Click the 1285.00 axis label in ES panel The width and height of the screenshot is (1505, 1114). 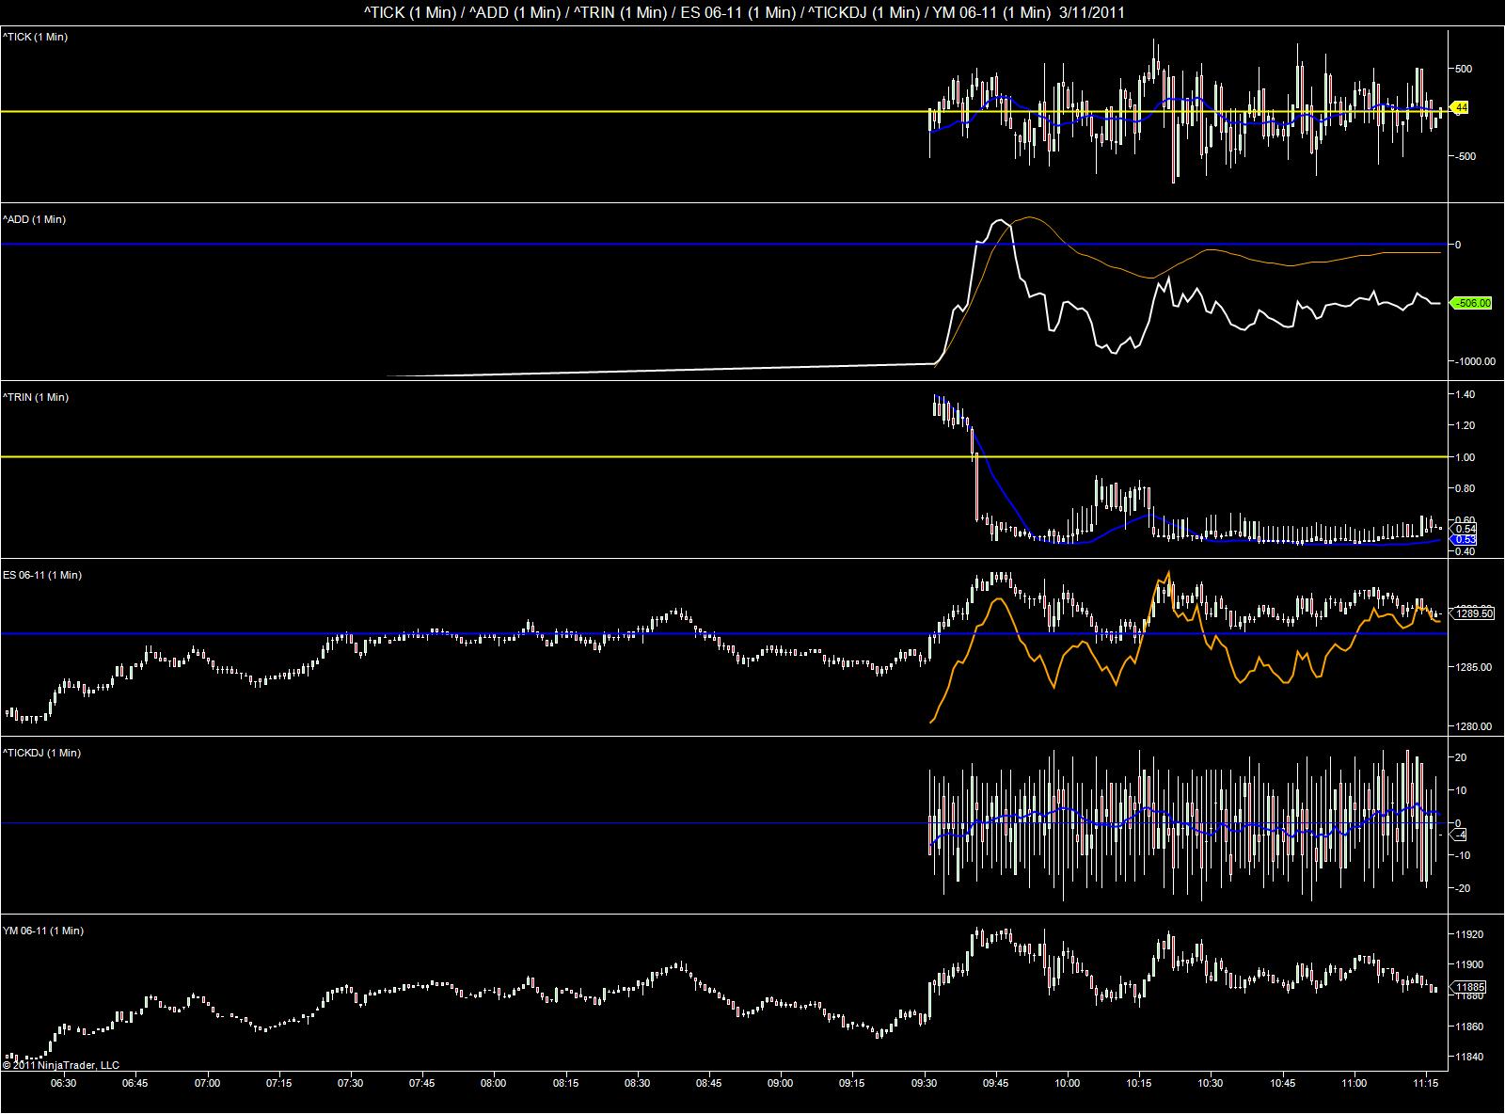click(x=1475, y=667)
